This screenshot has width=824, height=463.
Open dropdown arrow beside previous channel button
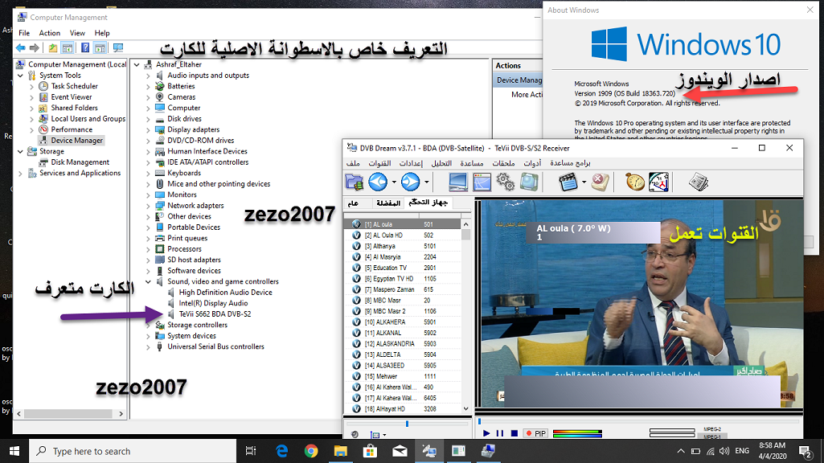pos(394,182)
